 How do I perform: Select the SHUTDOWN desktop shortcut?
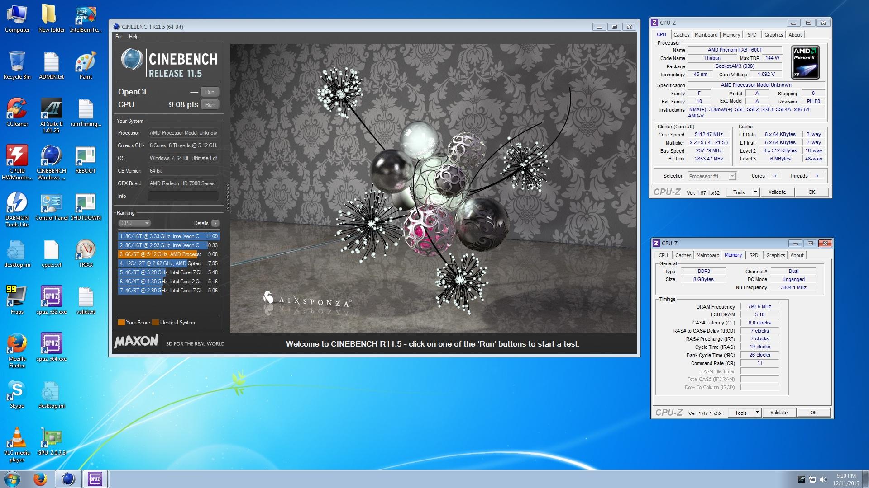pos(86,207)
